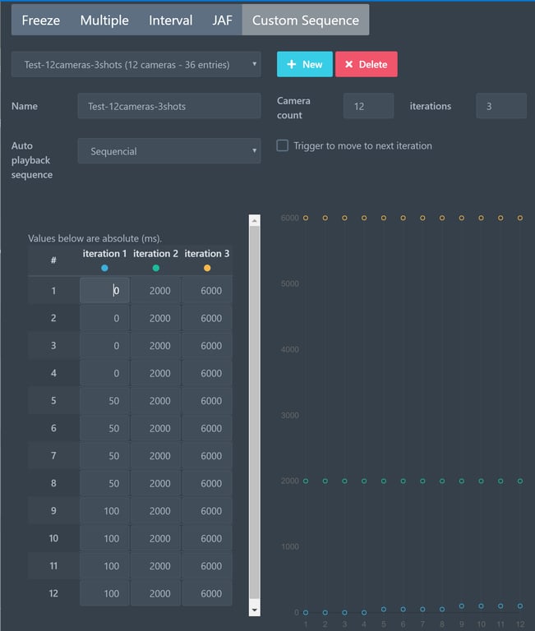Viewport: 535px width, 631px height.
Task: Click the Camera count field
Action: [x=368, y=106]
